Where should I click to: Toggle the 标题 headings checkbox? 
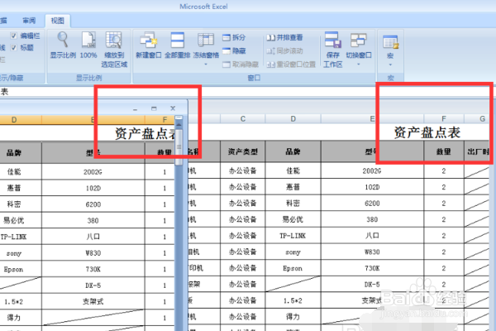tap(13, 47)
